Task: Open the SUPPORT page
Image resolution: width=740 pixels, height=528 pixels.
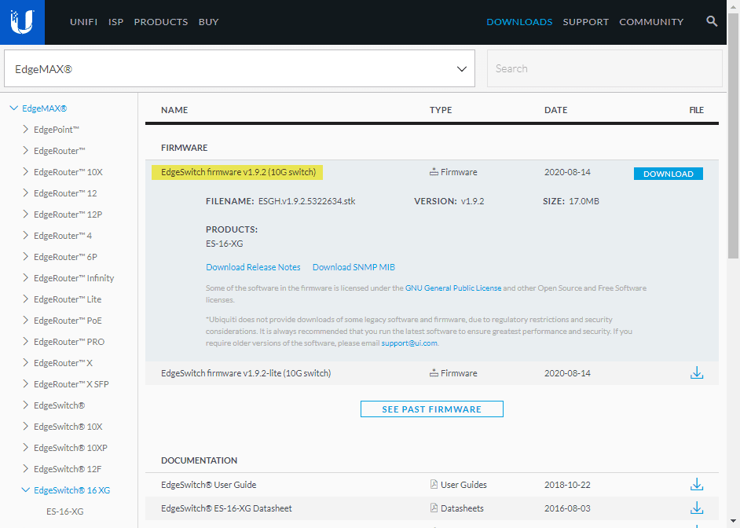Action: coord(586,22)
